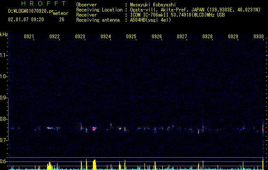Click the tall yellow power bar between 0923 and 0924
Screen dimensions: 268x170
click(x=94, y=165)
